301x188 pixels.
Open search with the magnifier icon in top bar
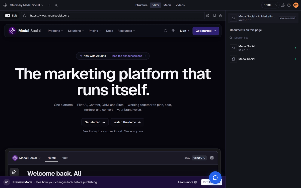pyautogui.click(x=56, y=5)
